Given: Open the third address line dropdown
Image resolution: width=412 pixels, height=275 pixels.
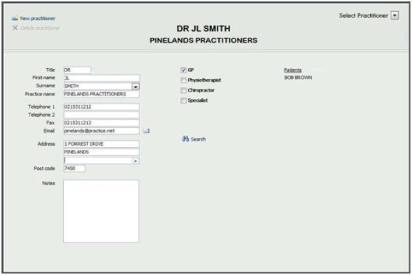Looking at the screenshot, I should (x=135, y=161).
